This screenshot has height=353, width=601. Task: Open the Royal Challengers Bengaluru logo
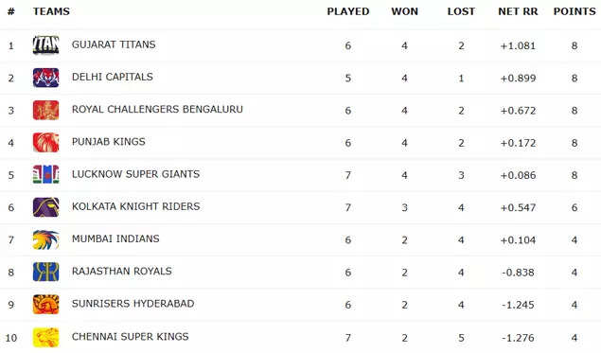[46, 110]
